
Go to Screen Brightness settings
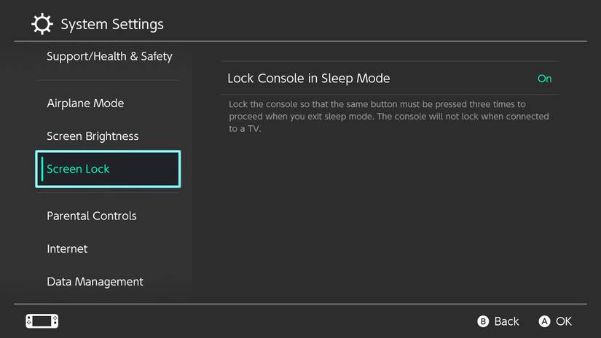click(x=93, y=136)
